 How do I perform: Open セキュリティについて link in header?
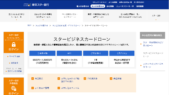(100, 2)
